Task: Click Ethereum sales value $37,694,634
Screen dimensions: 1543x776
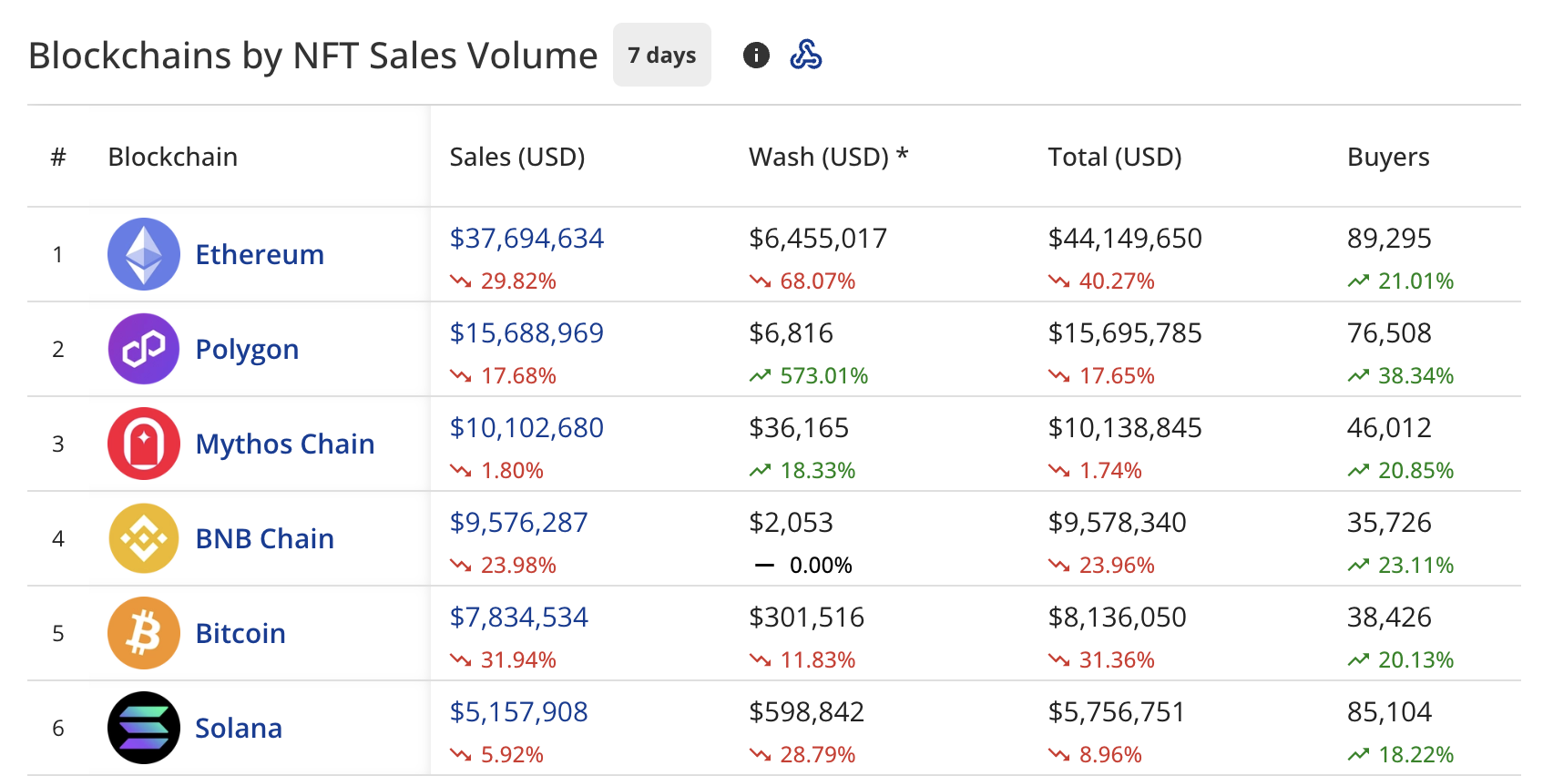Action: click(x=526, y=239)
